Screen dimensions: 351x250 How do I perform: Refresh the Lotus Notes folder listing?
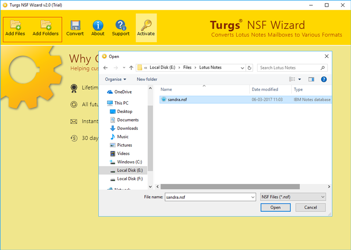click(x=250, y=68)
